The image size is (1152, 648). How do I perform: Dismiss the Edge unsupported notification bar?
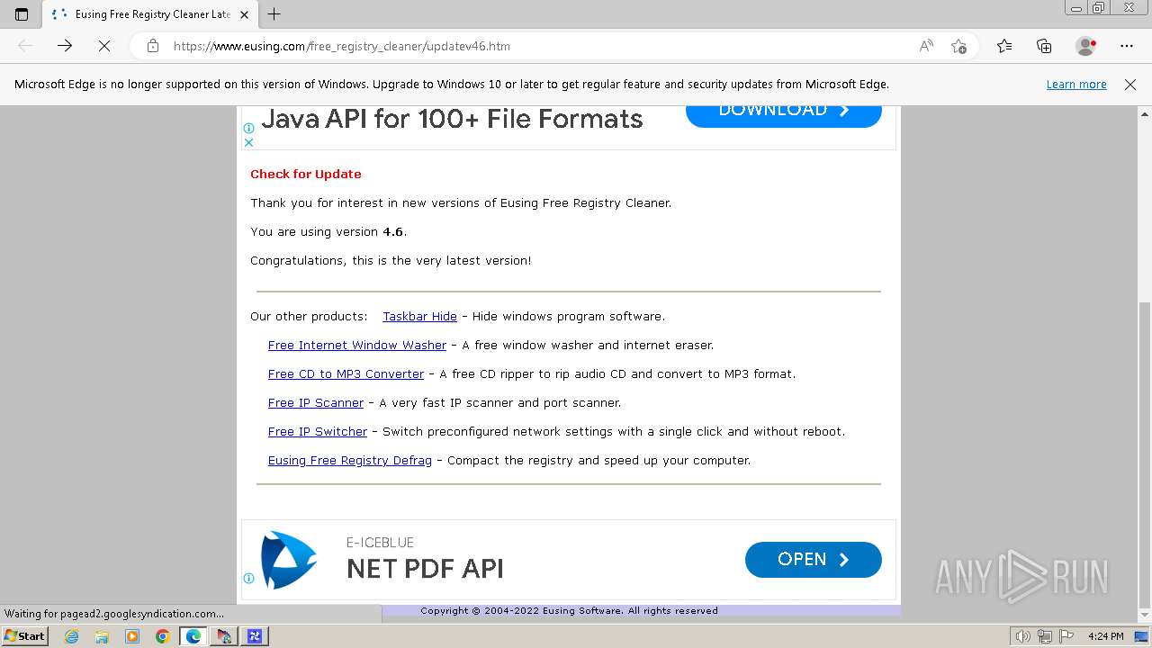[1130, 85]
